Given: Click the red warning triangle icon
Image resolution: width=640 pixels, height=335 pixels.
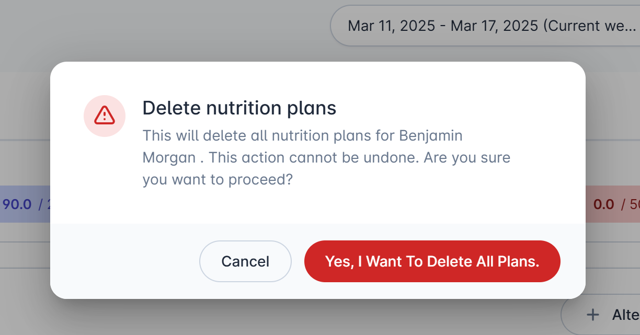Looking at the screenshot, I should coord(105,115).
